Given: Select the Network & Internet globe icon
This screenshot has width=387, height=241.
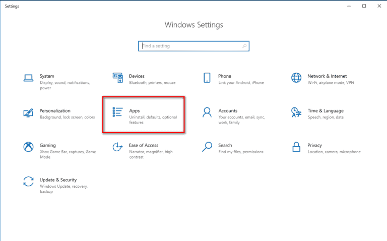Looking at the screenshot, I should 296,77.
